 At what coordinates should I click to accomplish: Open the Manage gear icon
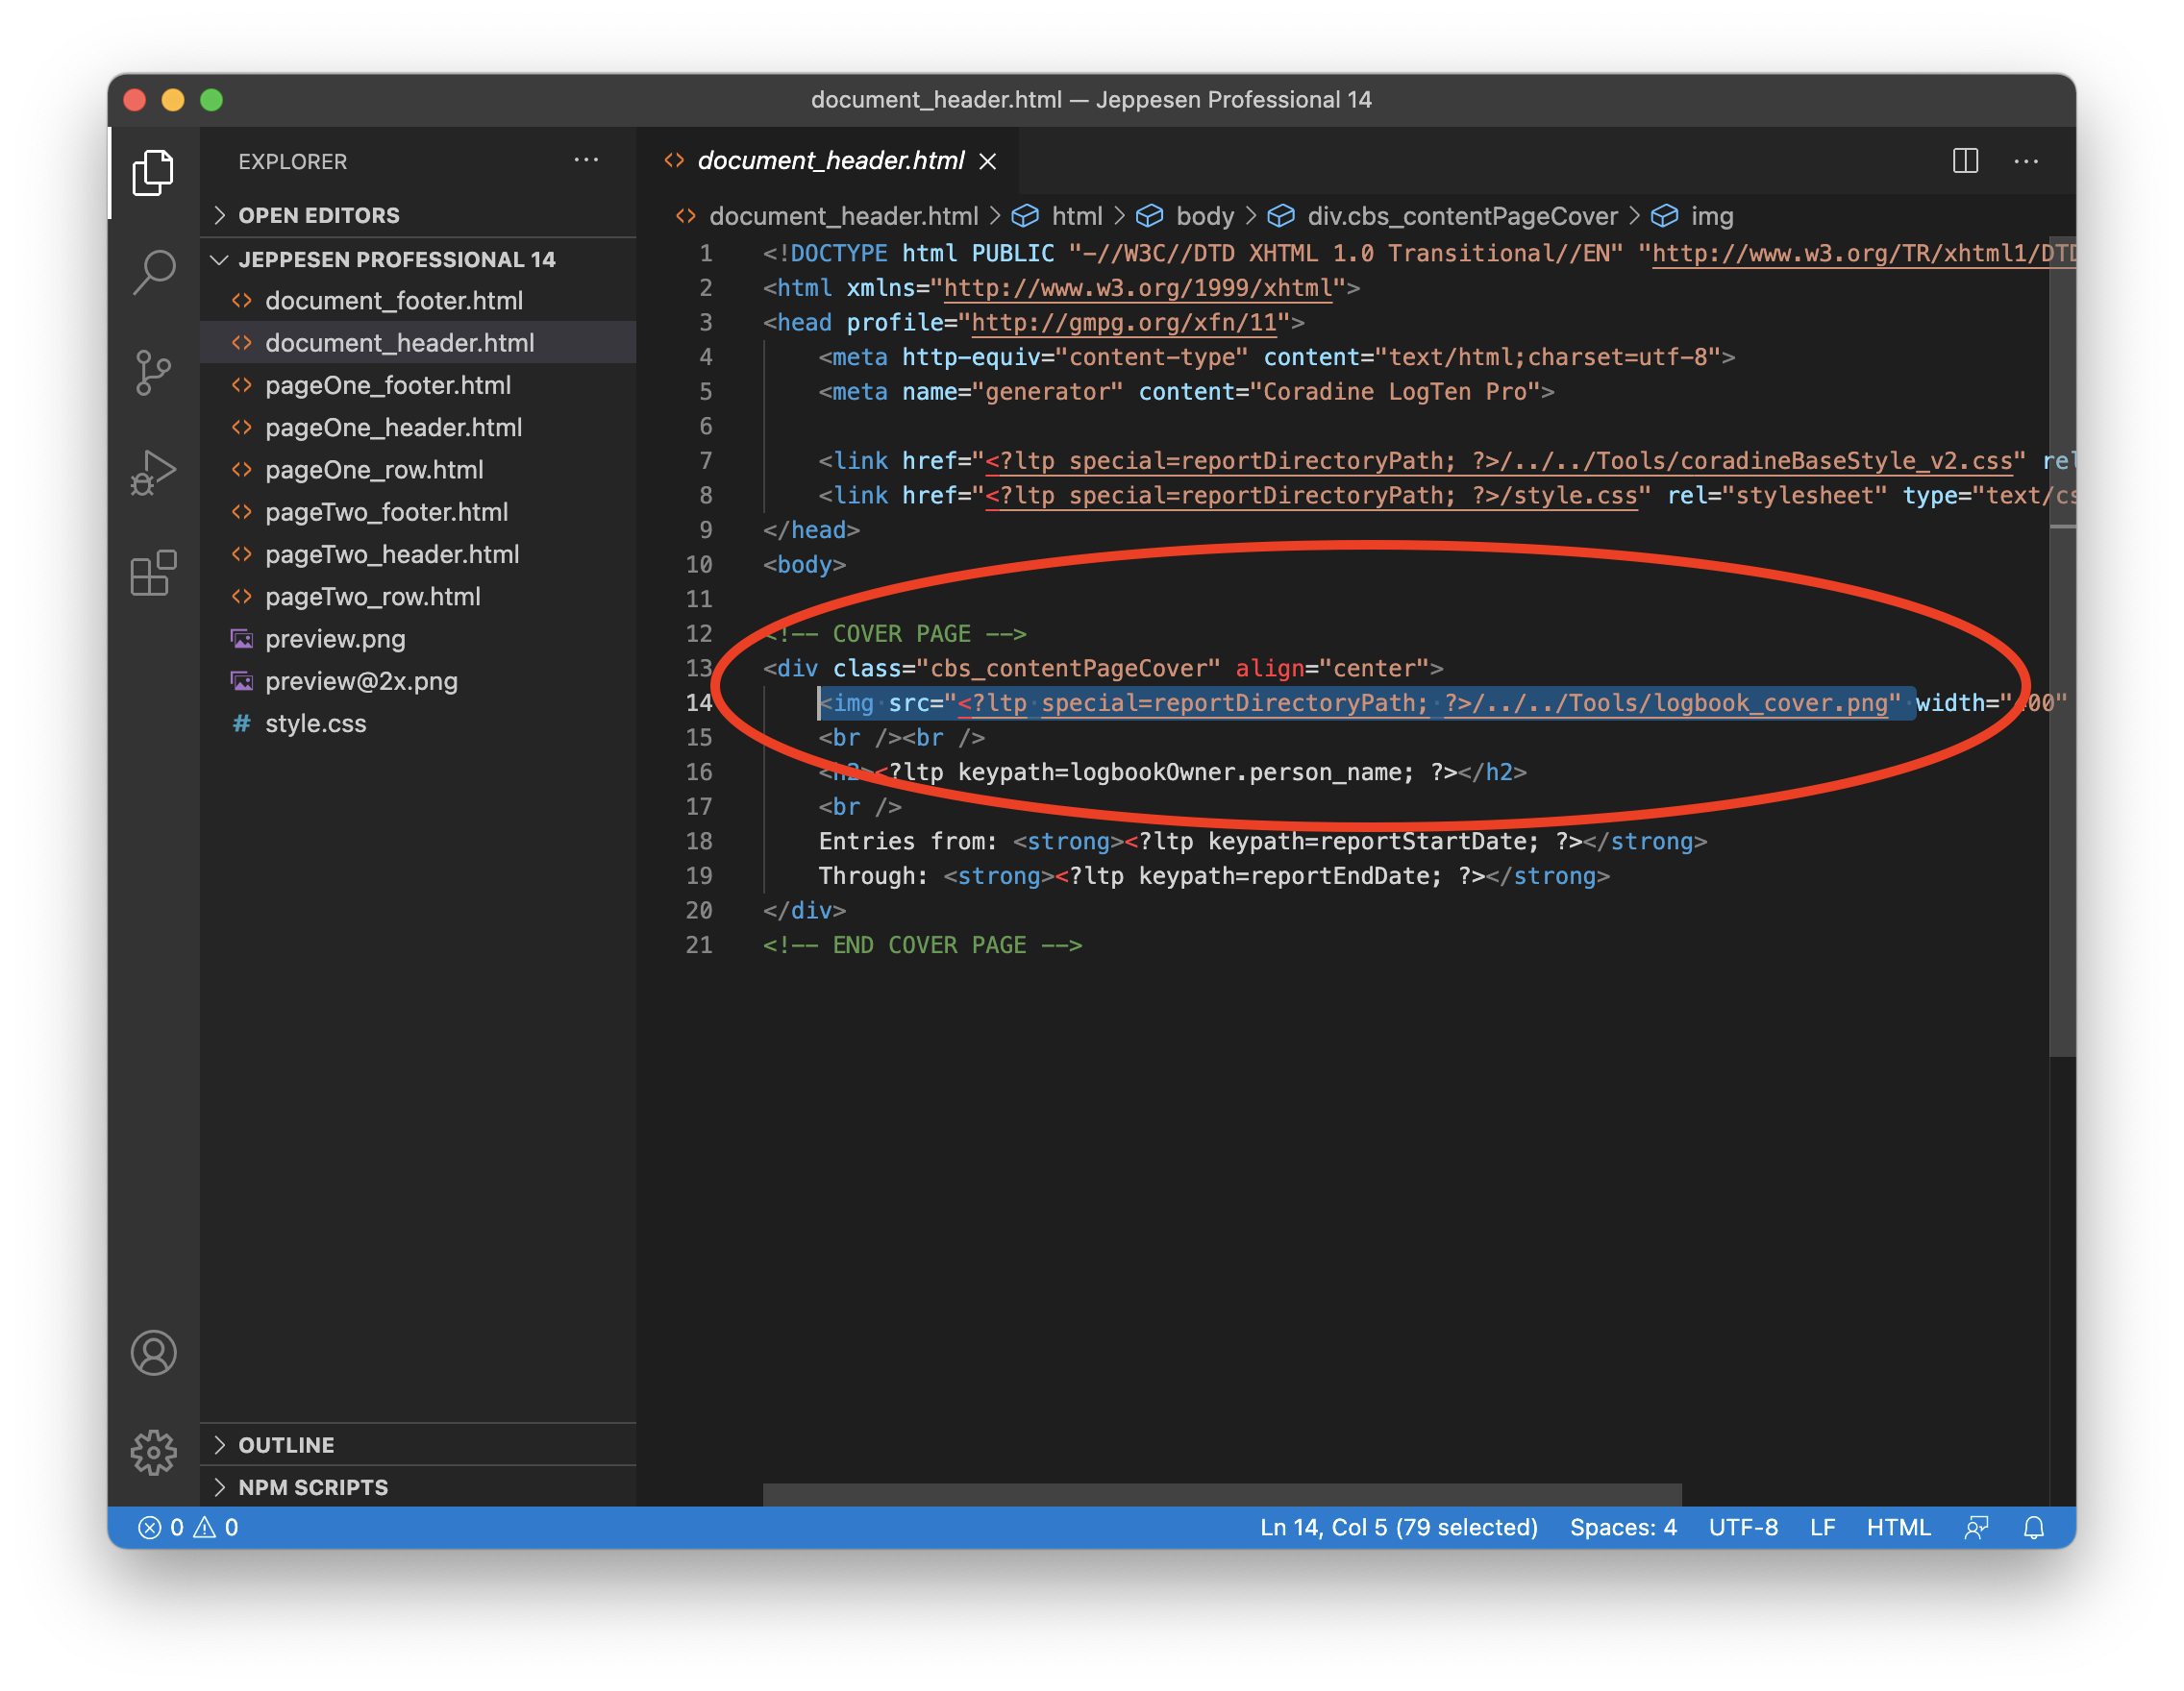tap(153, 1452)
